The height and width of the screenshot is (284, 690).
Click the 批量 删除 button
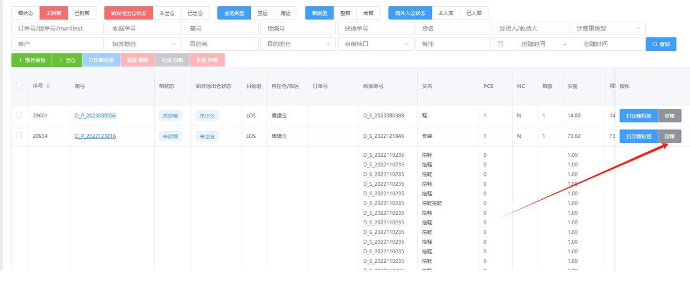137,60
